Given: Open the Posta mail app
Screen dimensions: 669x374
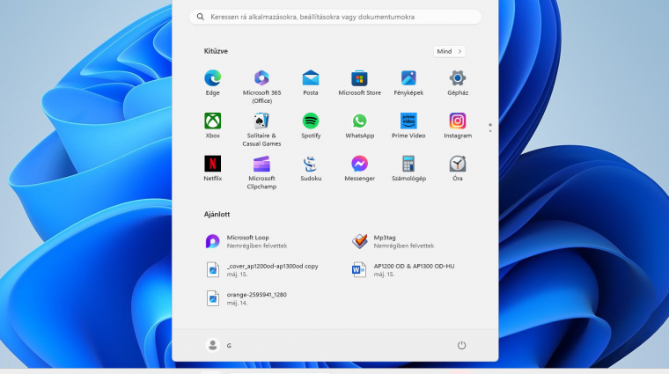Looking at the screenshot, I should tap(311, 83).
